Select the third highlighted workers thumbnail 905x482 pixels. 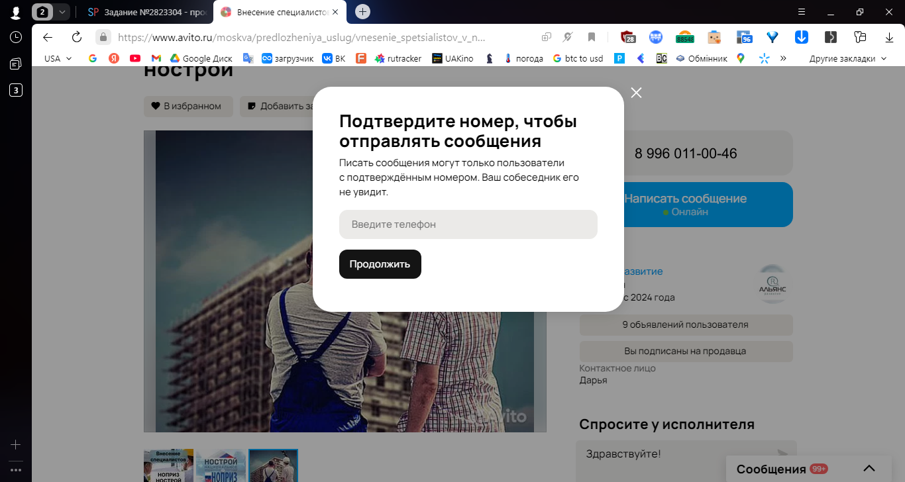[273, 465]
